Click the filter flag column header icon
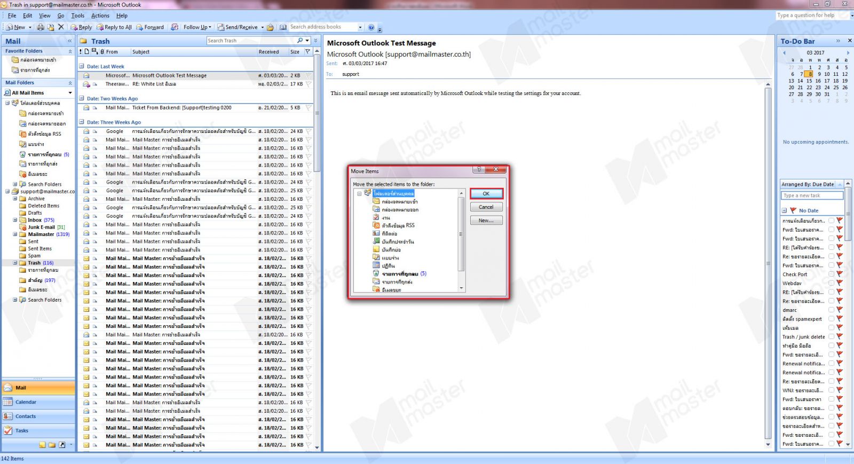Image resolution: width=854 pixels, height=464 pixels. (307, 52)
